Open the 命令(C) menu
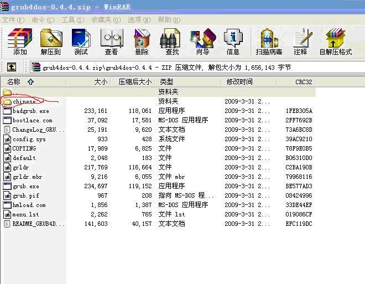Screen dimensions: 365x284 43,20
